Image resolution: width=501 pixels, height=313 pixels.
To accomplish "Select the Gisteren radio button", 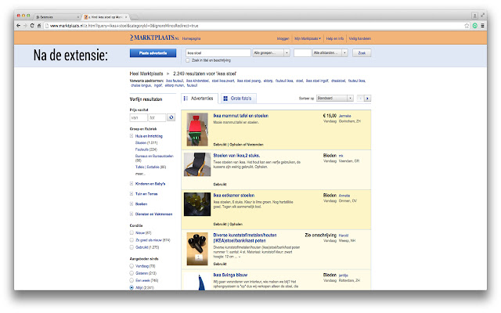I will click(132, 273).
